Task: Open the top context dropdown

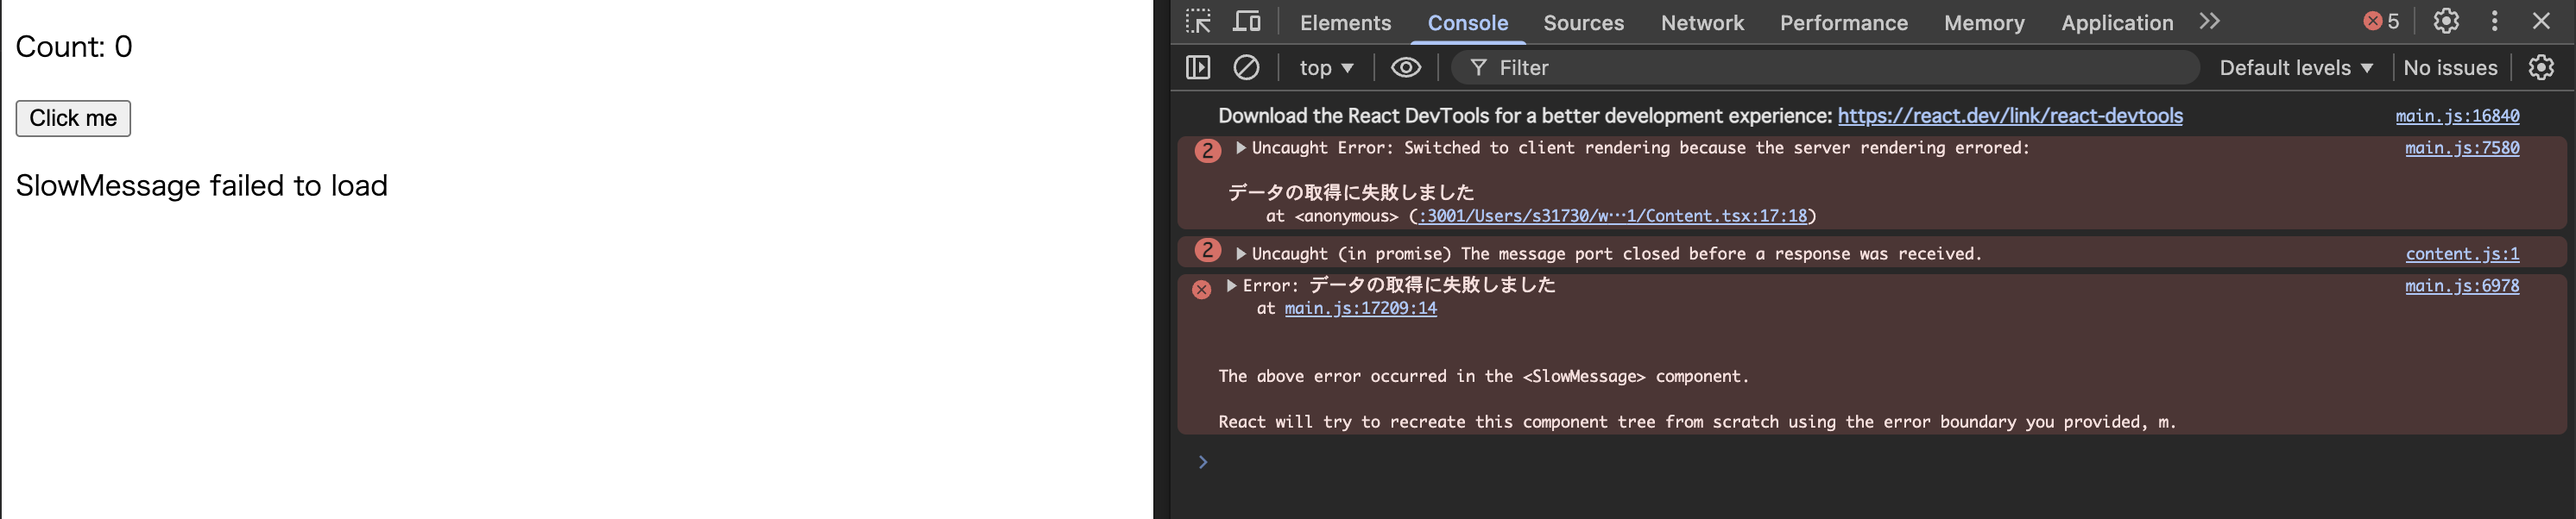Action: [1325, 68]
